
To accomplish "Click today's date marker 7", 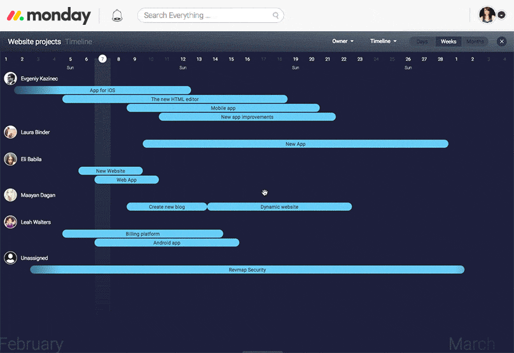I will (102, 59).
